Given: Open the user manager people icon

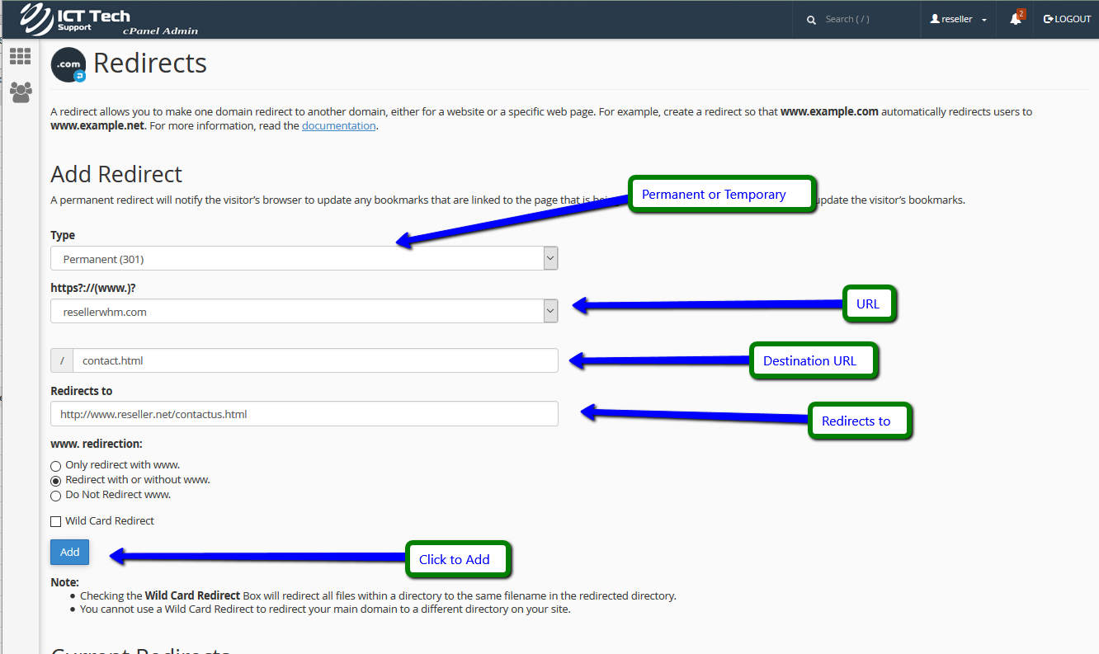Looking at the screenshot, I should [x=21, y=92].
